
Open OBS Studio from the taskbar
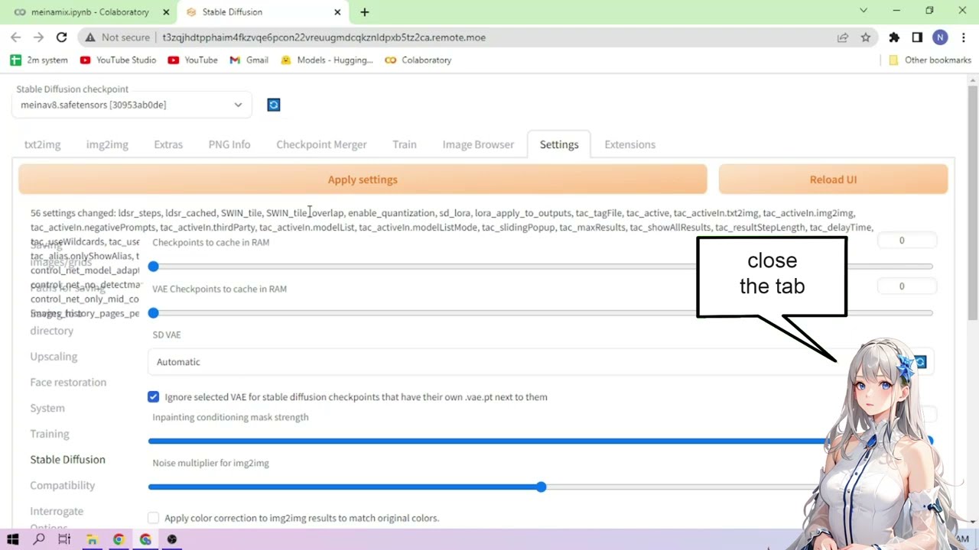coord(172,539)
